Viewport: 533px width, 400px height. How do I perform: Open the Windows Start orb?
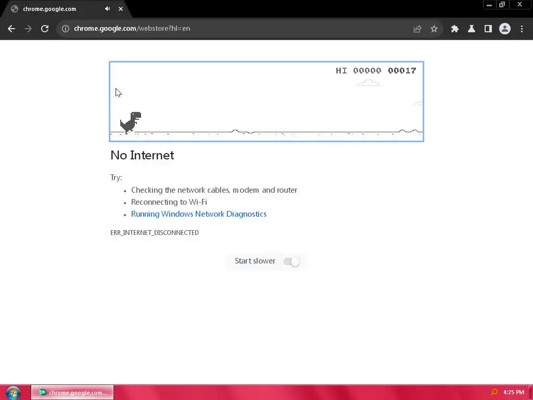coord(13,393)
